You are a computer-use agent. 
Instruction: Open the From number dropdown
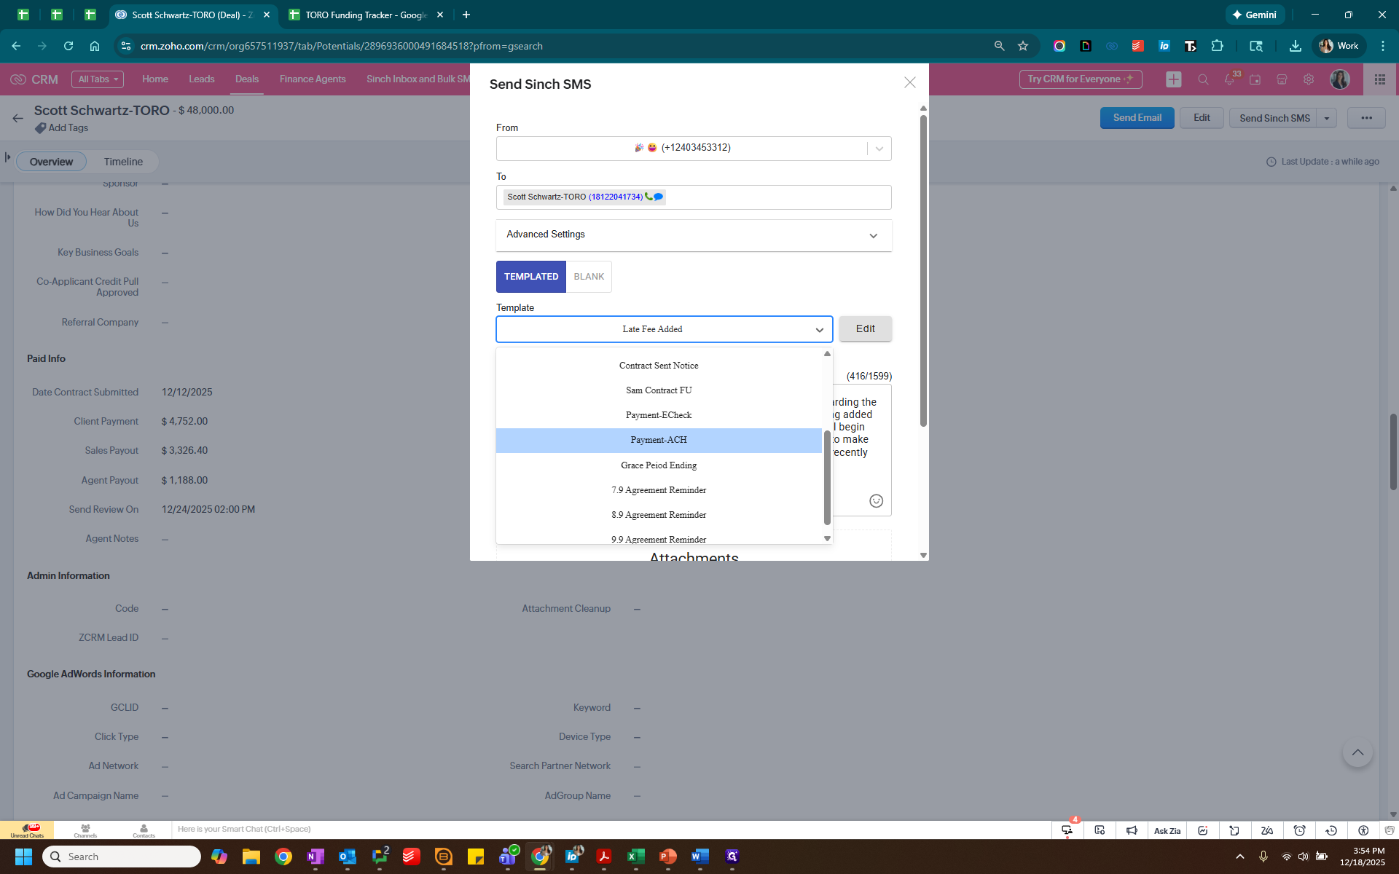point(879,149)
